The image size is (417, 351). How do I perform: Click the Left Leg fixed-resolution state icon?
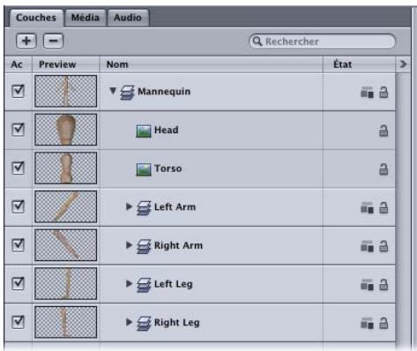[367, 285]
